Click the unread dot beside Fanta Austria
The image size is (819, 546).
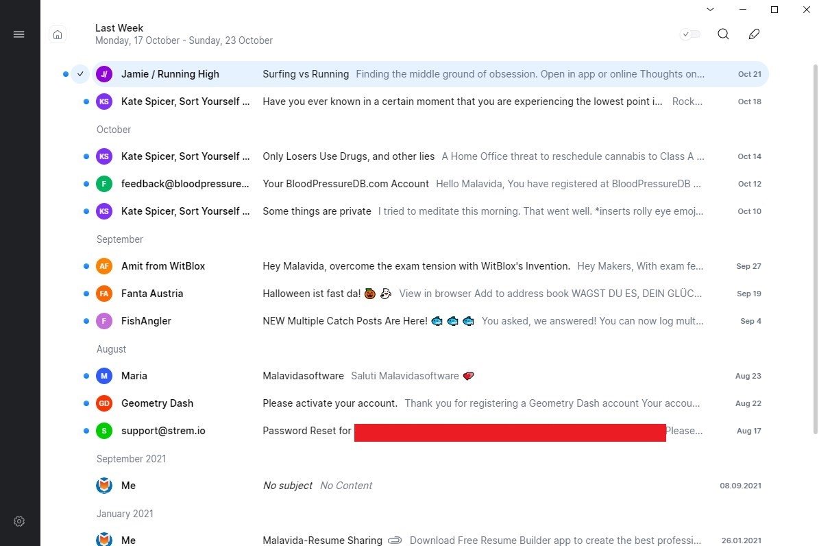coord(86,294)
